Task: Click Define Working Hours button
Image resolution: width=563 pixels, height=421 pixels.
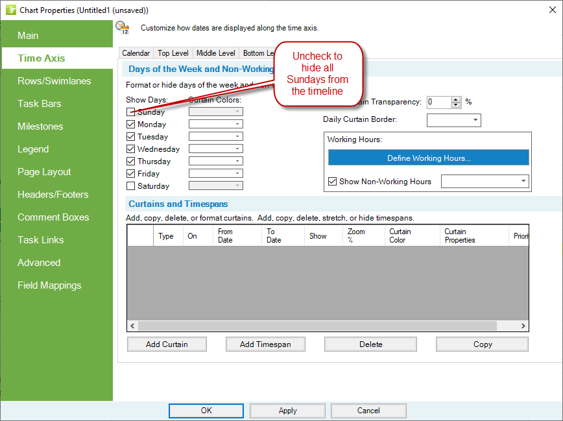Action: click(429, 158)
